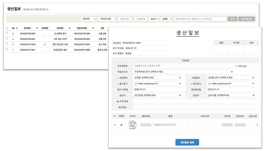Click work order WO20260708-0001
The image size is (265, 151).
[82, 39]
